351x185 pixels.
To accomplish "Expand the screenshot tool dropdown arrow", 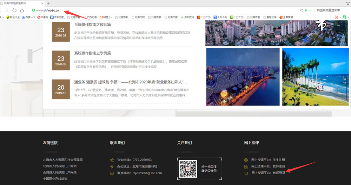I will click(x=340, y=17).
